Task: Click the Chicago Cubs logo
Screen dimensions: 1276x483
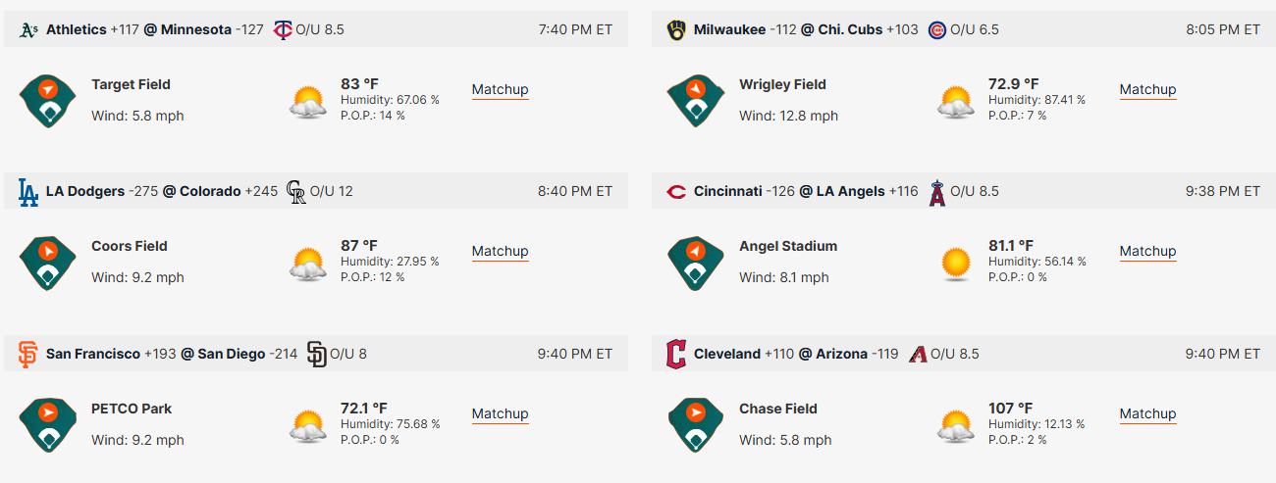Action: (936, 29)
